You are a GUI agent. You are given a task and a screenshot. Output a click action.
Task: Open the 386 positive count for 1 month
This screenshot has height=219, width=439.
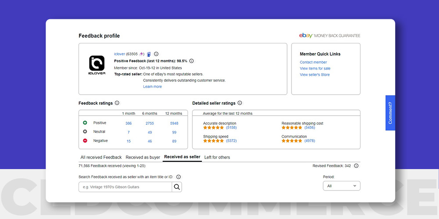129,123
